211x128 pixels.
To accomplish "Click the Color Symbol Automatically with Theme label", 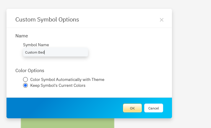I will click(67, 79).
